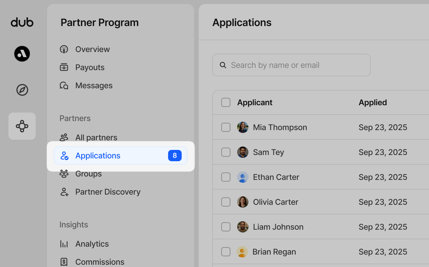
Task: Open the compass explore icon
Action: pos(22,90)
